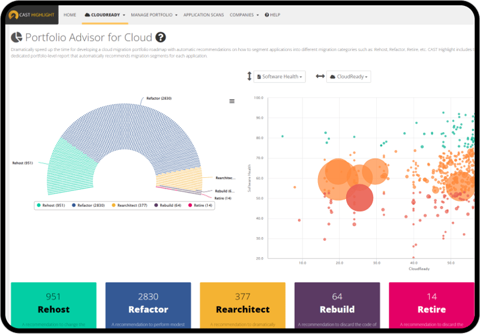The width and height of the screenshot is (480, 334).
Task: Click the pie chart icon beside title
Action: [17, 37]
